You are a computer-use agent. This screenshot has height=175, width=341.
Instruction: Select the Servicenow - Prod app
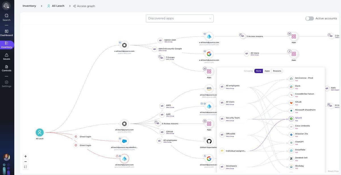point(301,79)
